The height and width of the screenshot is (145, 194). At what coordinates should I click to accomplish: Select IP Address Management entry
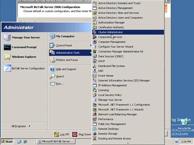point(128,85)
